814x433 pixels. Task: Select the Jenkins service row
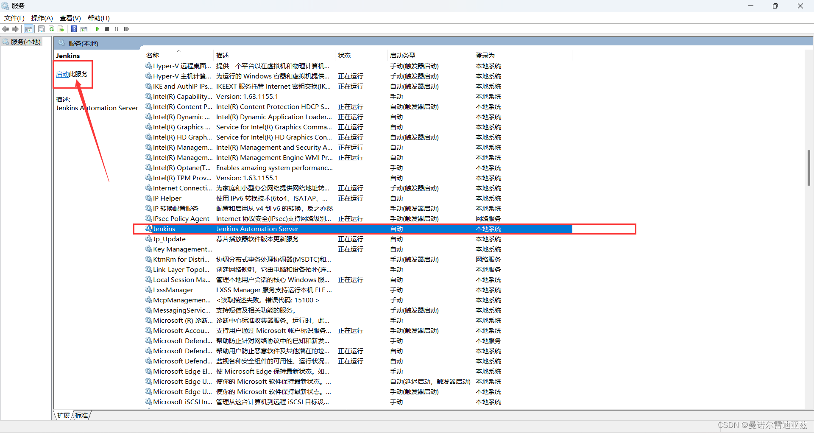(x=359, y=229)
